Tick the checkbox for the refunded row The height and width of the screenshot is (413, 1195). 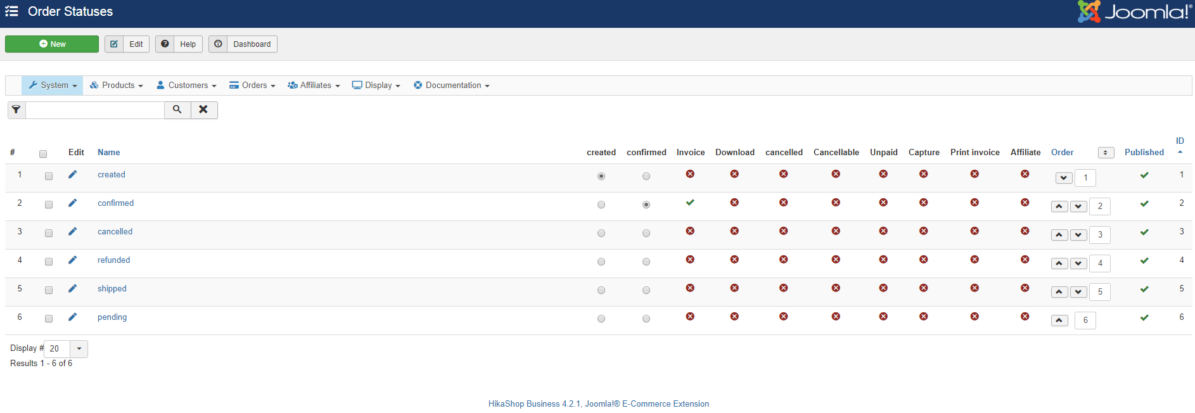click(49, 262)
